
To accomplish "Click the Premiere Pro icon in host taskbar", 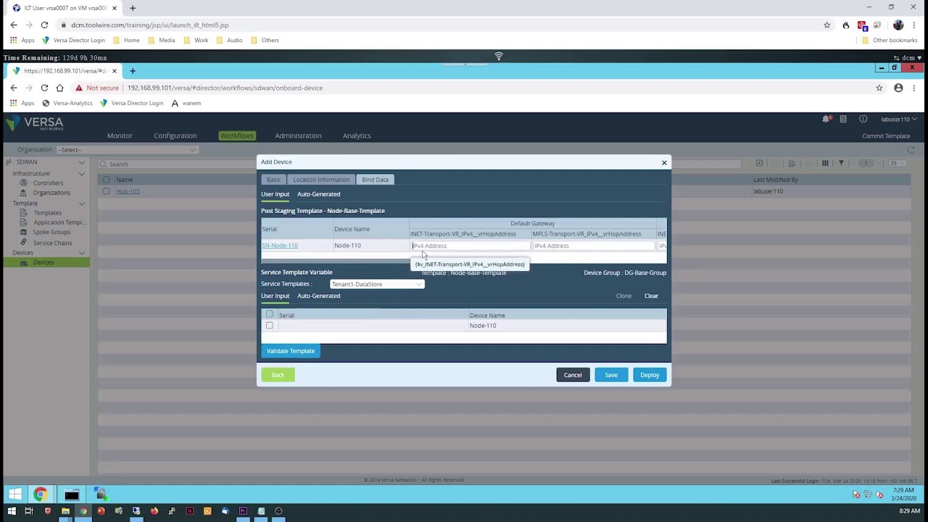I will (x=243, y=511).
